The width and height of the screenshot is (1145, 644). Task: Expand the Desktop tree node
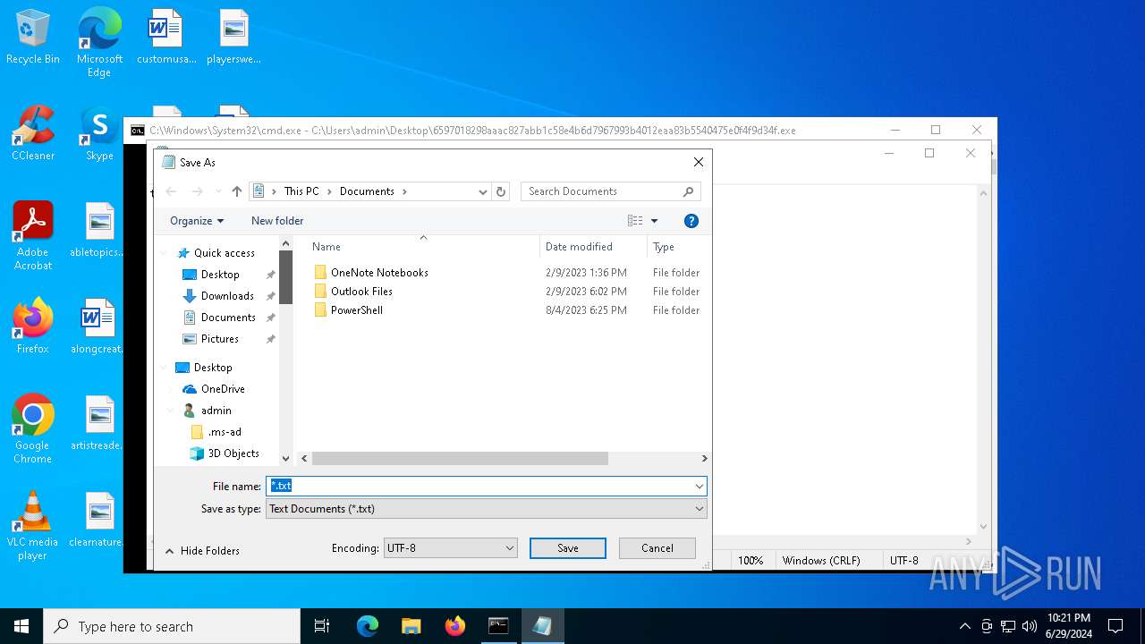[165, 368]
